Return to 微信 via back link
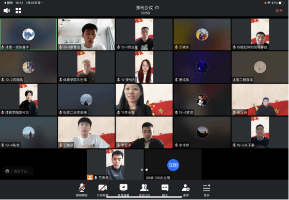The image size is (289, 200). click(8, 3)
